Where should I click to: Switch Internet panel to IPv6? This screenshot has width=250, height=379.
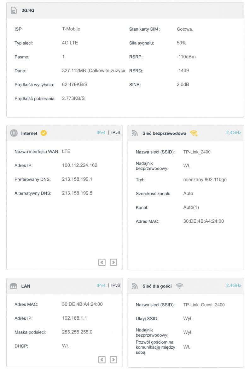point(115,133)
